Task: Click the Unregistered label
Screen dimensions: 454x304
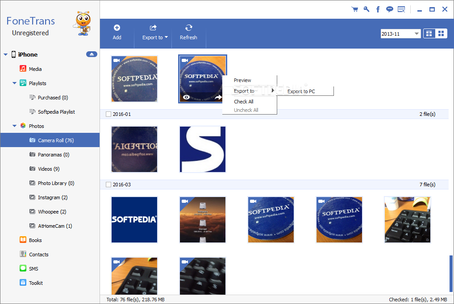Action: pos(30,33)
